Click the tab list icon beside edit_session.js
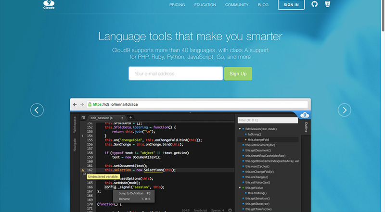The width and height of the screenshot is (385, 212). tap(83, 117)
